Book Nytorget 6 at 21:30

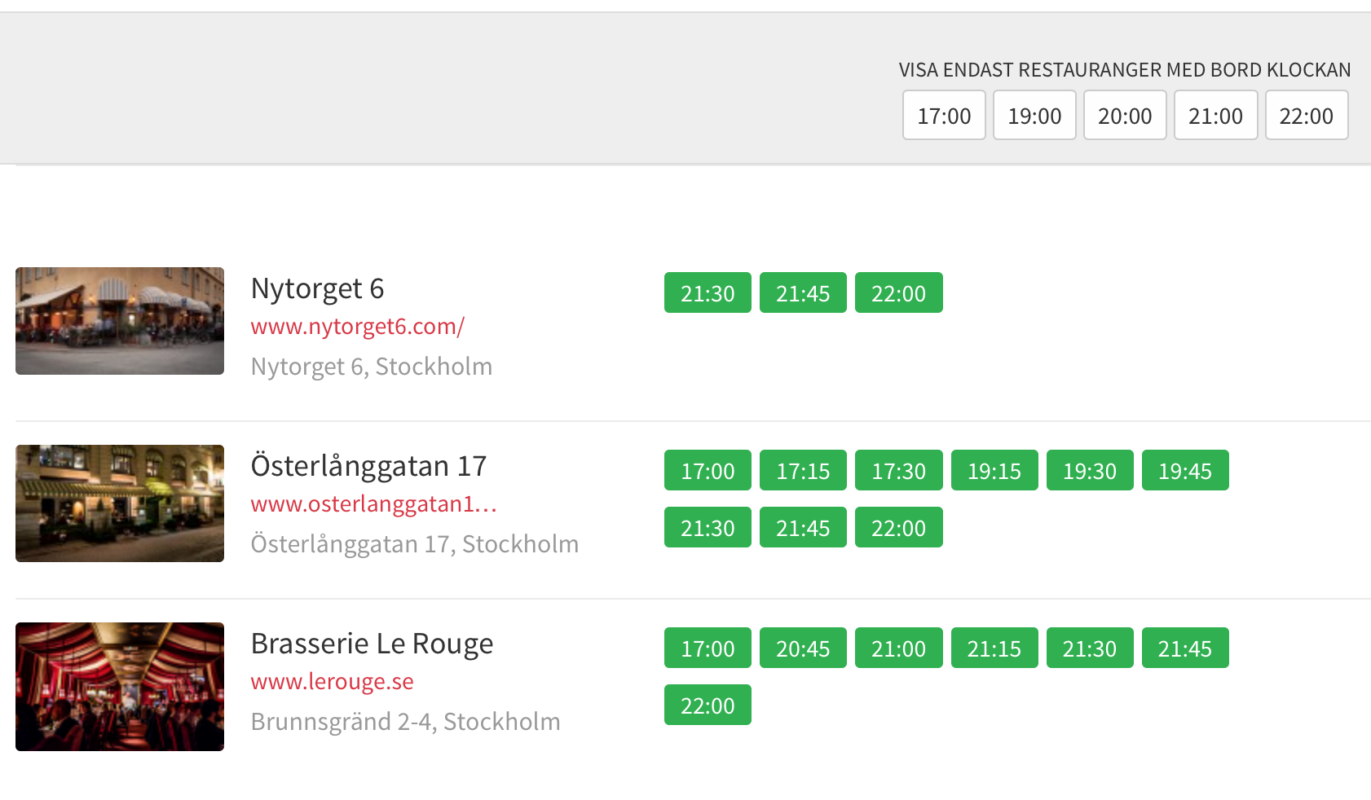click(708, 292)
